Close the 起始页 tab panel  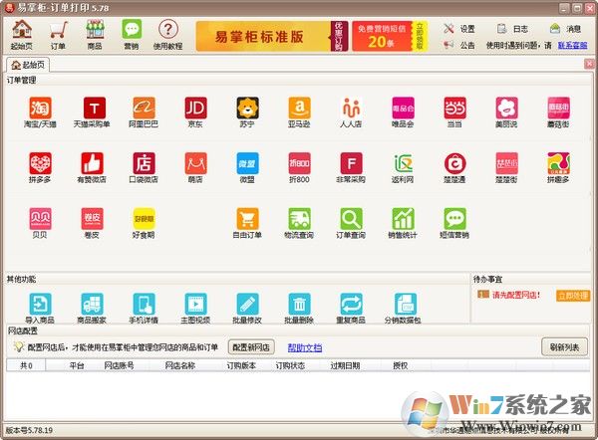point(590,64)
